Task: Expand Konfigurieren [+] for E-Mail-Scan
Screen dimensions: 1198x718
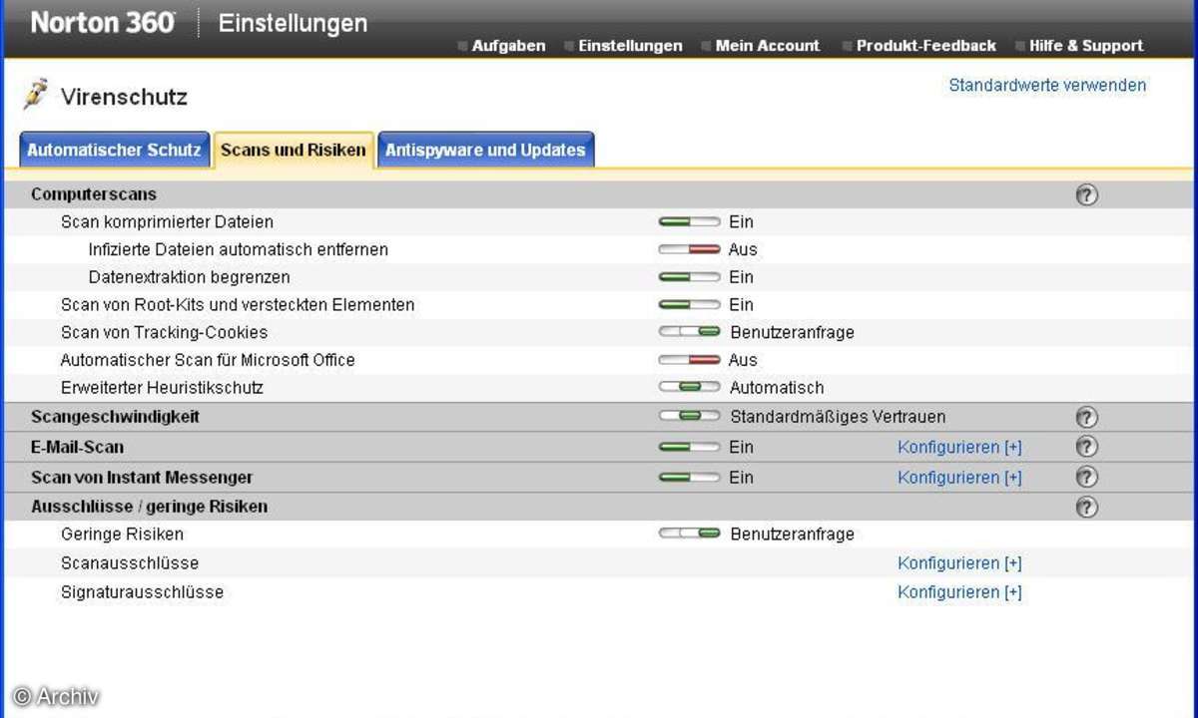Action: click(959, 448)
